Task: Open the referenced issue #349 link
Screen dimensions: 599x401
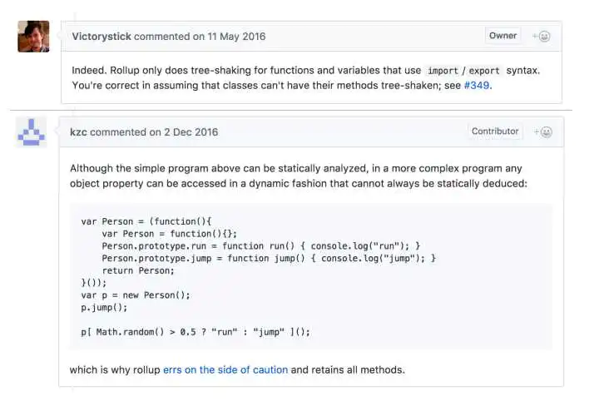Action: [x=477, y=85]
